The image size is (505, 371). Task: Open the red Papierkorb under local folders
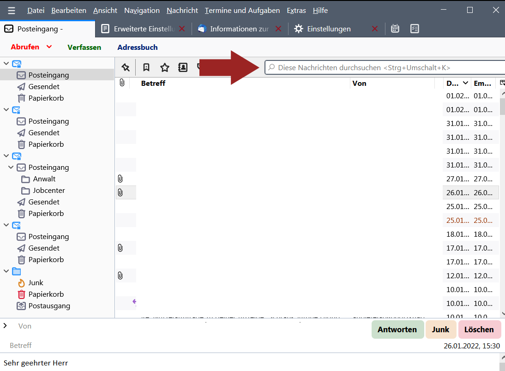click(x=46, y=294)
